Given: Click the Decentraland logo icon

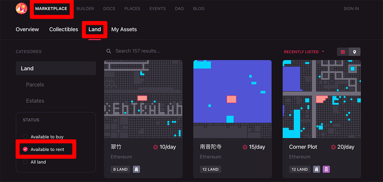Looking at the screenshot, I should [21, 8].
